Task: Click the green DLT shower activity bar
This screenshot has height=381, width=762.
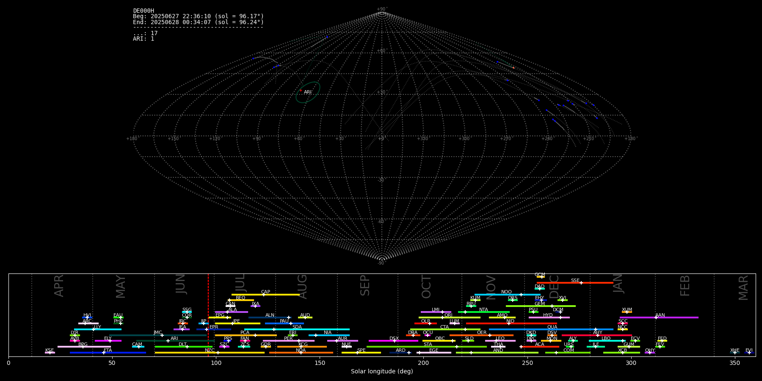Action: click(x=184, y=347)
